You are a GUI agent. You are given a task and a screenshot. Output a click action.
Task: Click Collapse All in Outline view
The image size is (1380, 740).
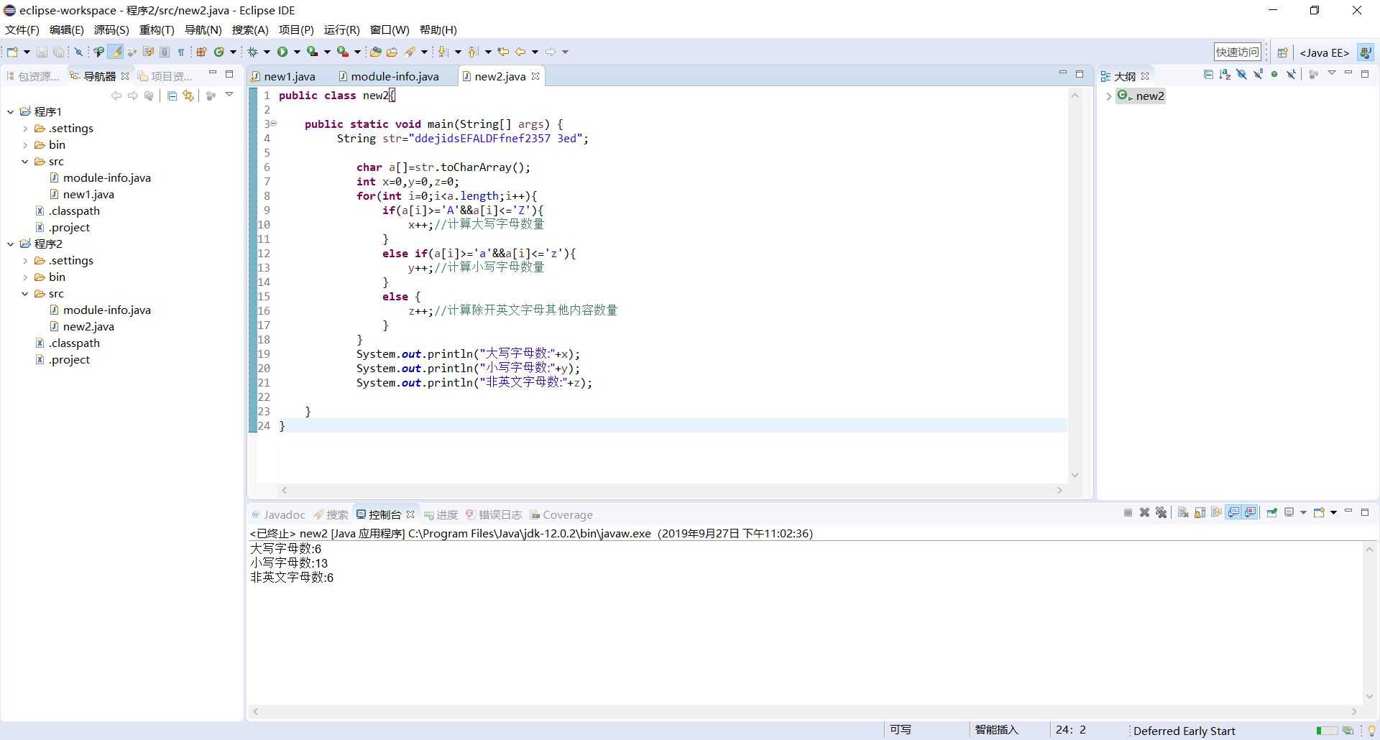point(1208,74)
